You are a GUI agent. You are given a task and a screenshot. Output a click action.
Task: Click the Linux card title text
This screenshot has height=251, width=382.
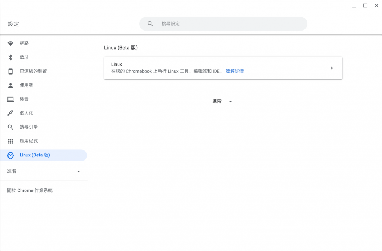point(116,64)
